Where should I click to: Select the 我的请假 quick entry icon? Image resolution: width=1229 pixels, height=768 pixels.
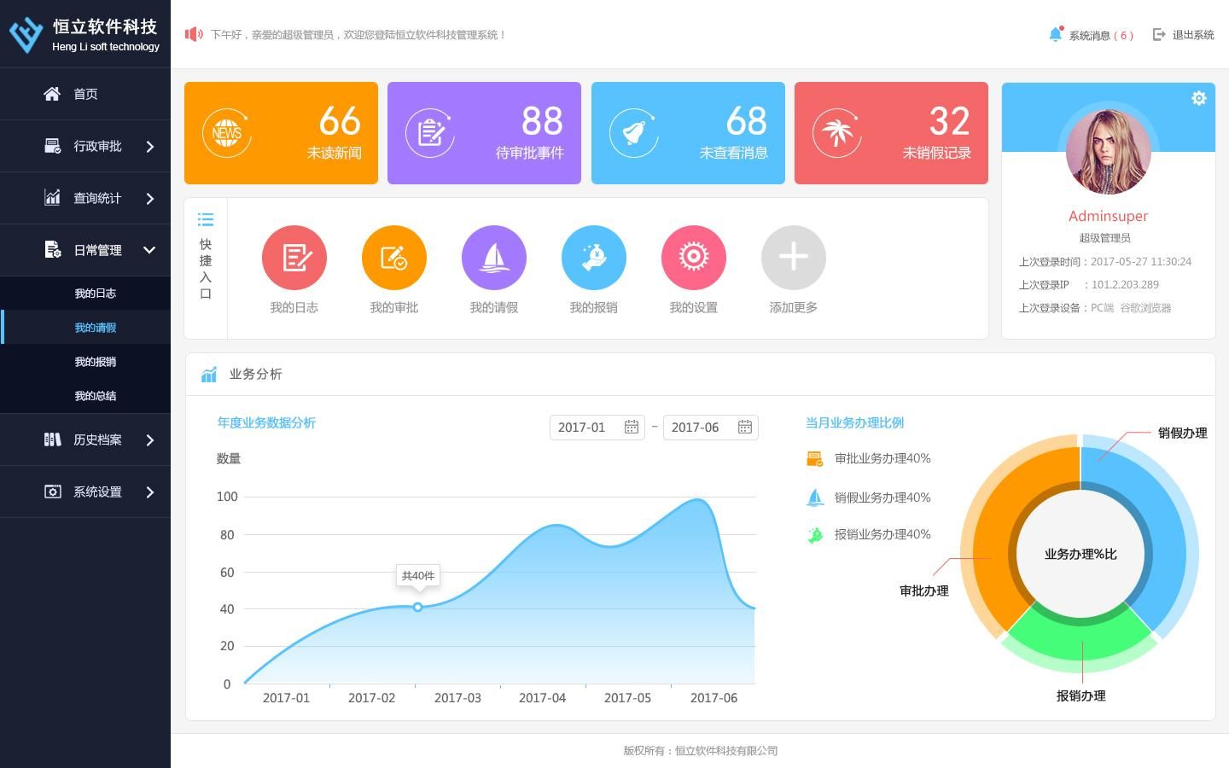(x=494, y=257)
